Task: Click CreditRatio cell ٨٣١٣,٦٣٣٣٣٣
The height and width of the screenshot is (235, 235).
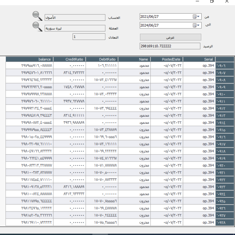Action: point(70,194)
